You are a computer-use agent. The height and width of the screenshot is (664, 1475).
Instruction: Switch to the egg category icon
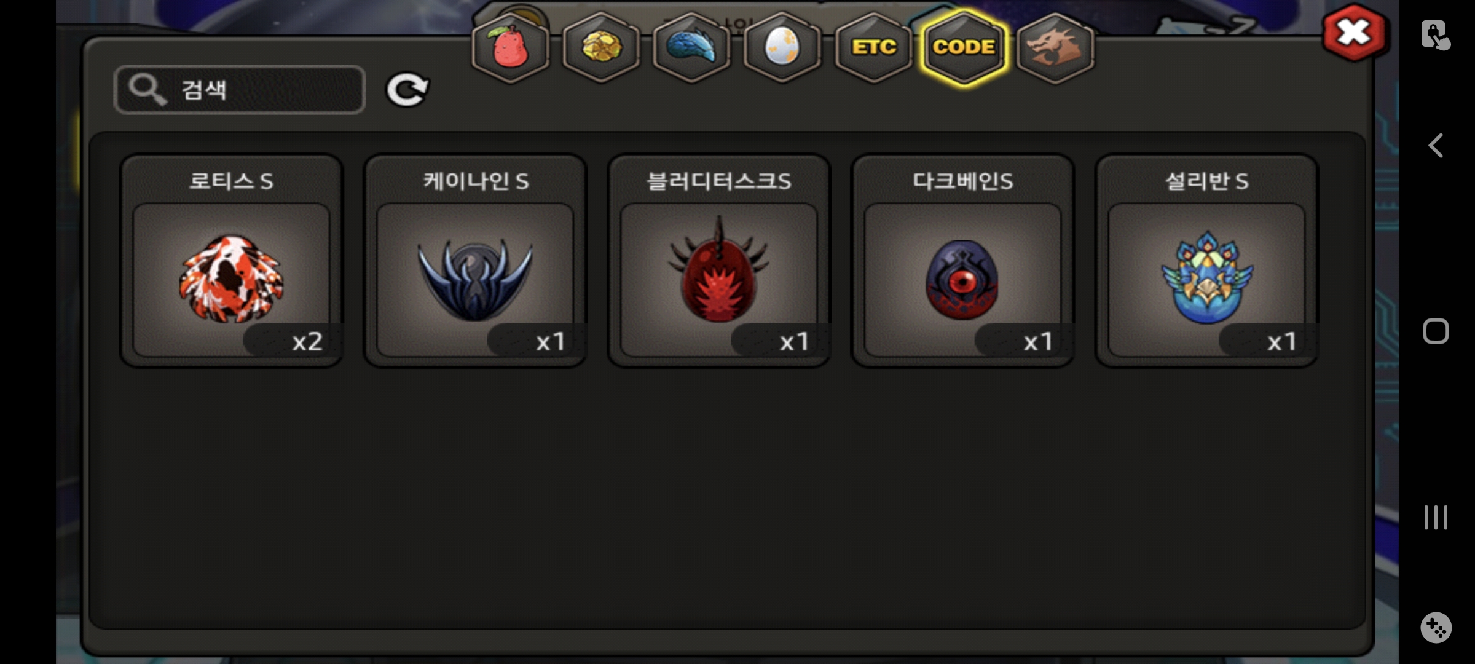coord(782,47)
